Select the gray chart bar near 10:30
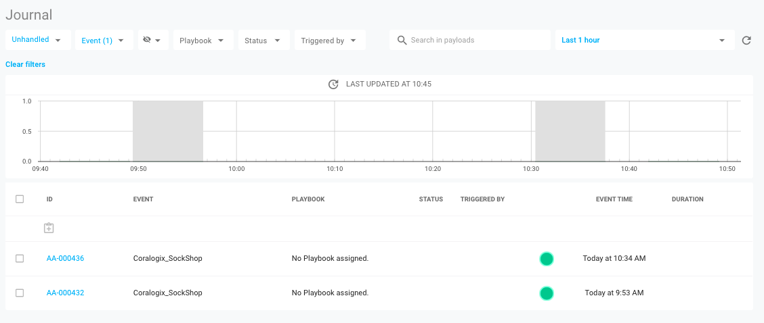Viewport: 764px width, 323px height. click(570, 131)
